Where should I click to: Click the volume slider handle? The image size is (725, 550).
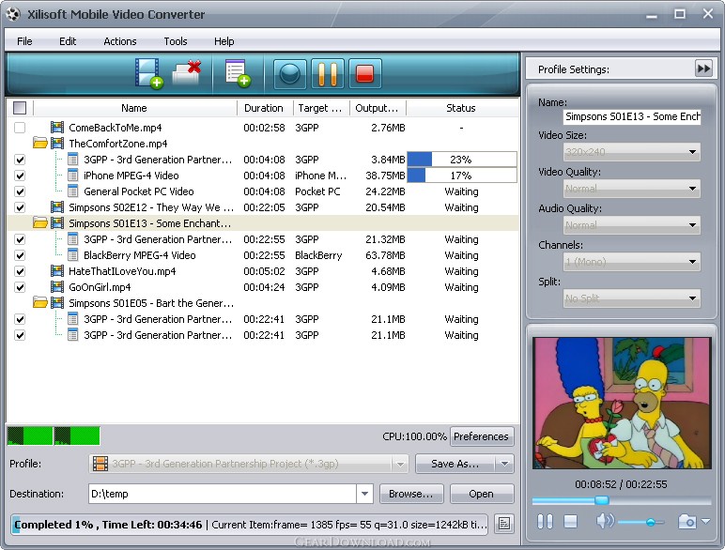(651, 522)
